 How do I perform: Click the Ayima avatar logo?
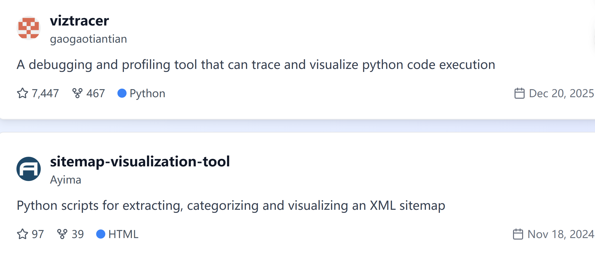(29, 169)
